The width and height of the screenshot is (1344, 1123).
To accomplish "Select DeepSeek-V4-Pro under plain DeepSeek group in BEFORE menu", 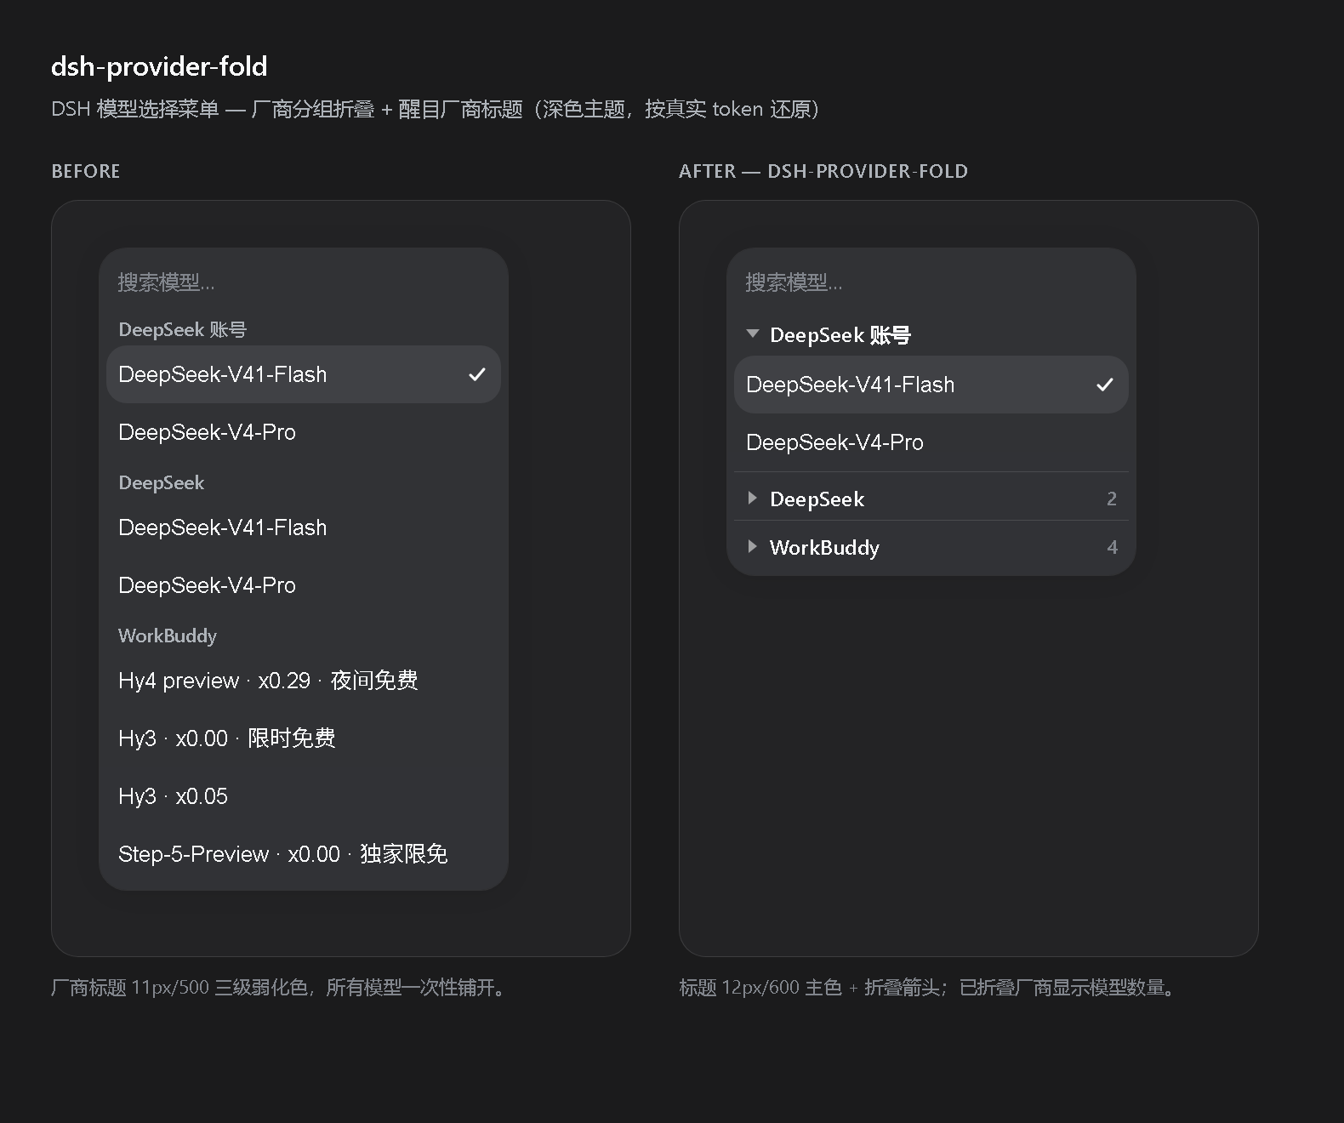I will click(x=304, y=585).
